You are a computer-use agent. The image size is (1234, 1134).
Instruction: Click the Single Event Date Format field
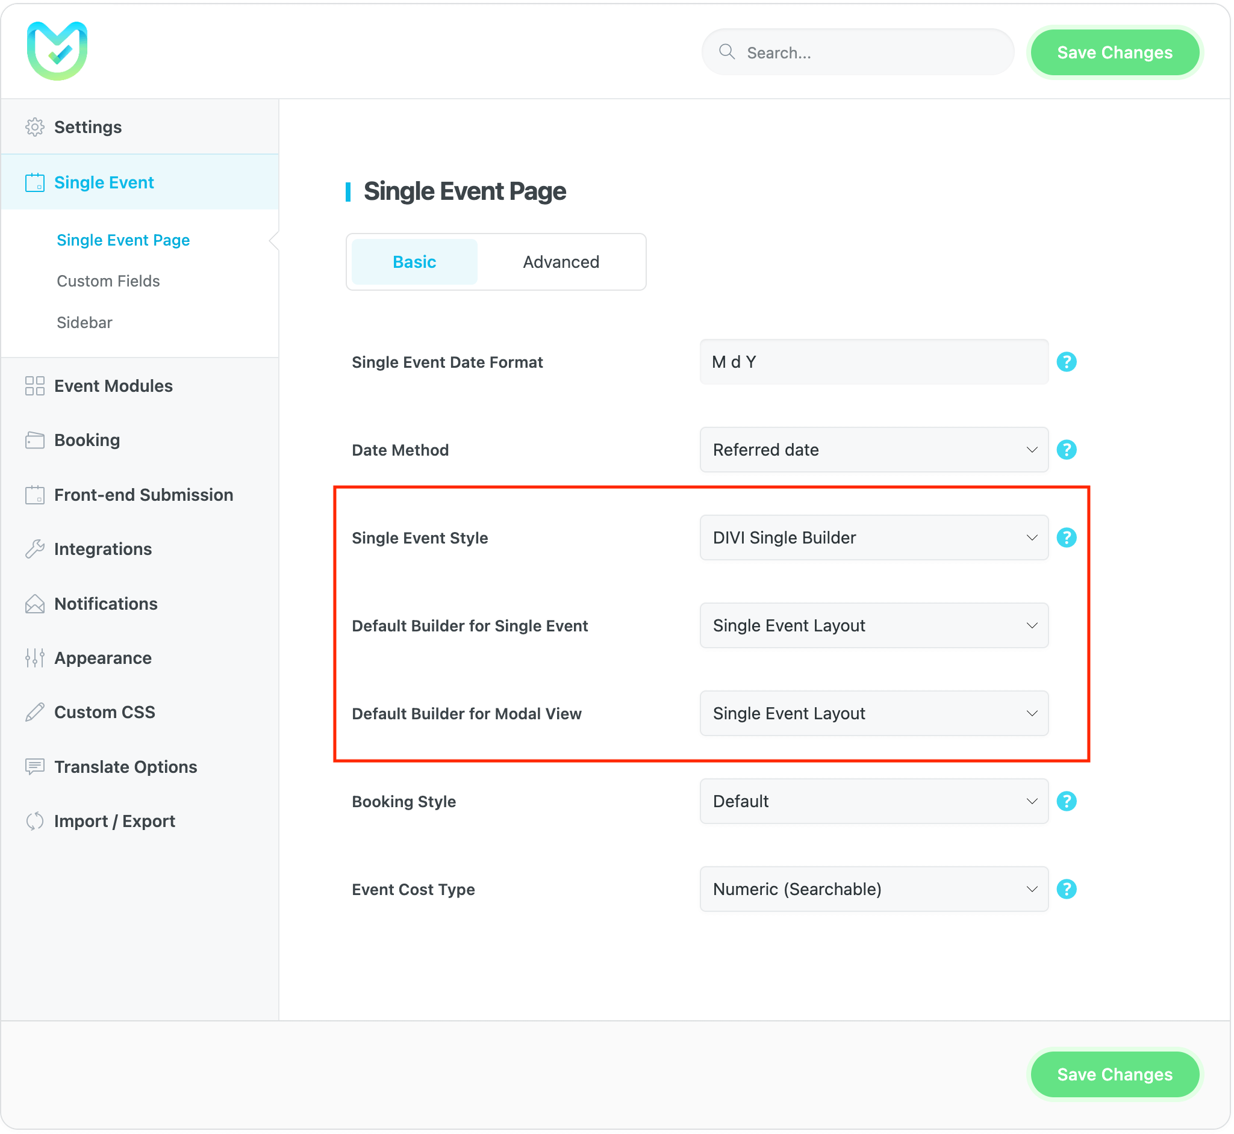click(874, 362)
